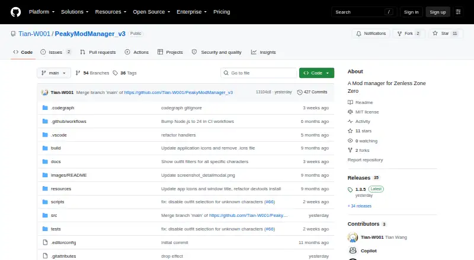Screen dimensions: 474x260
Task: Switch to the Pull requests tab
Action: 98,52
